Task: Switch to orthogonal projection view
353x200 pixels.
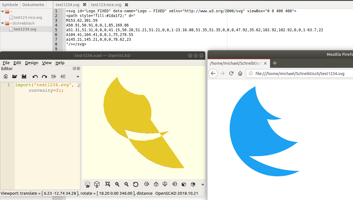Action: (193, 184)
